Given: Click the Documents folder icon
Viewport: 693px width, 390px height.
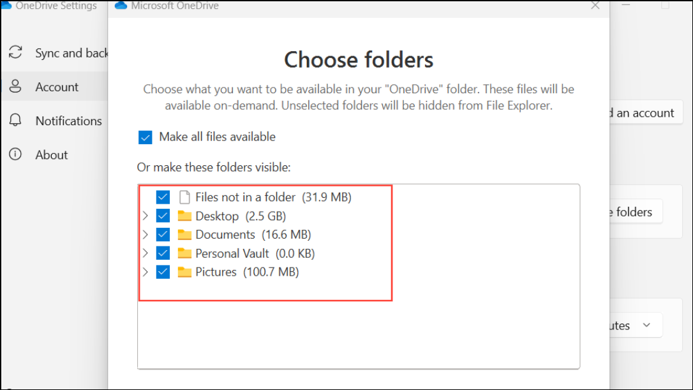Looking at the screenshot, I should tap(183, 234).
